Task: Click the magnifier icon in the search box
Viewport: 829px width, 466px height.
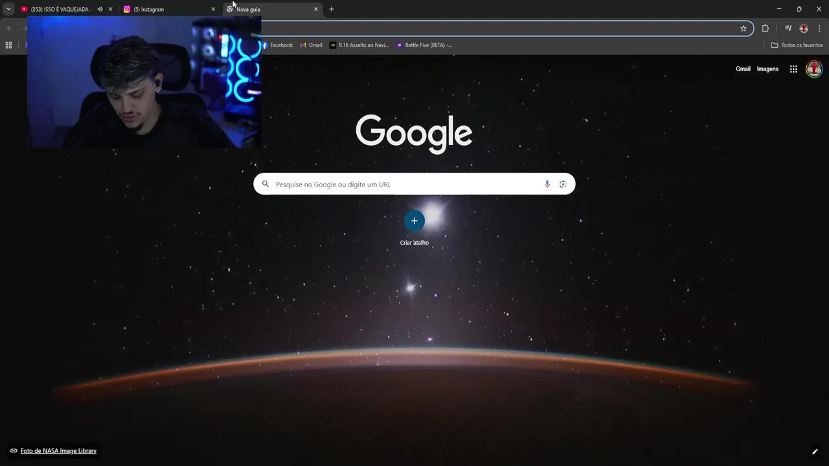Action: [x=265, y=184]
